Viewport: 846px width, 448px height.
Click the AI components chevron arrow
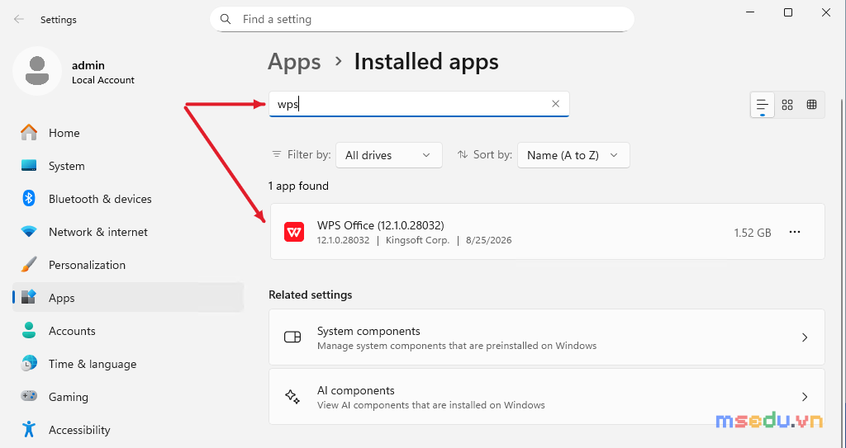(x=805, y=397)
